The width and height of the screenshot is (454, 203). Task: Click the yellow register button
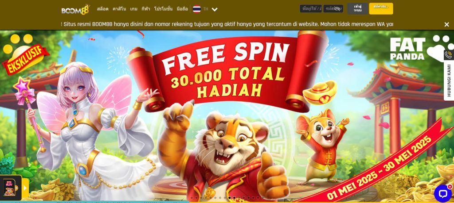click(381, 9)
